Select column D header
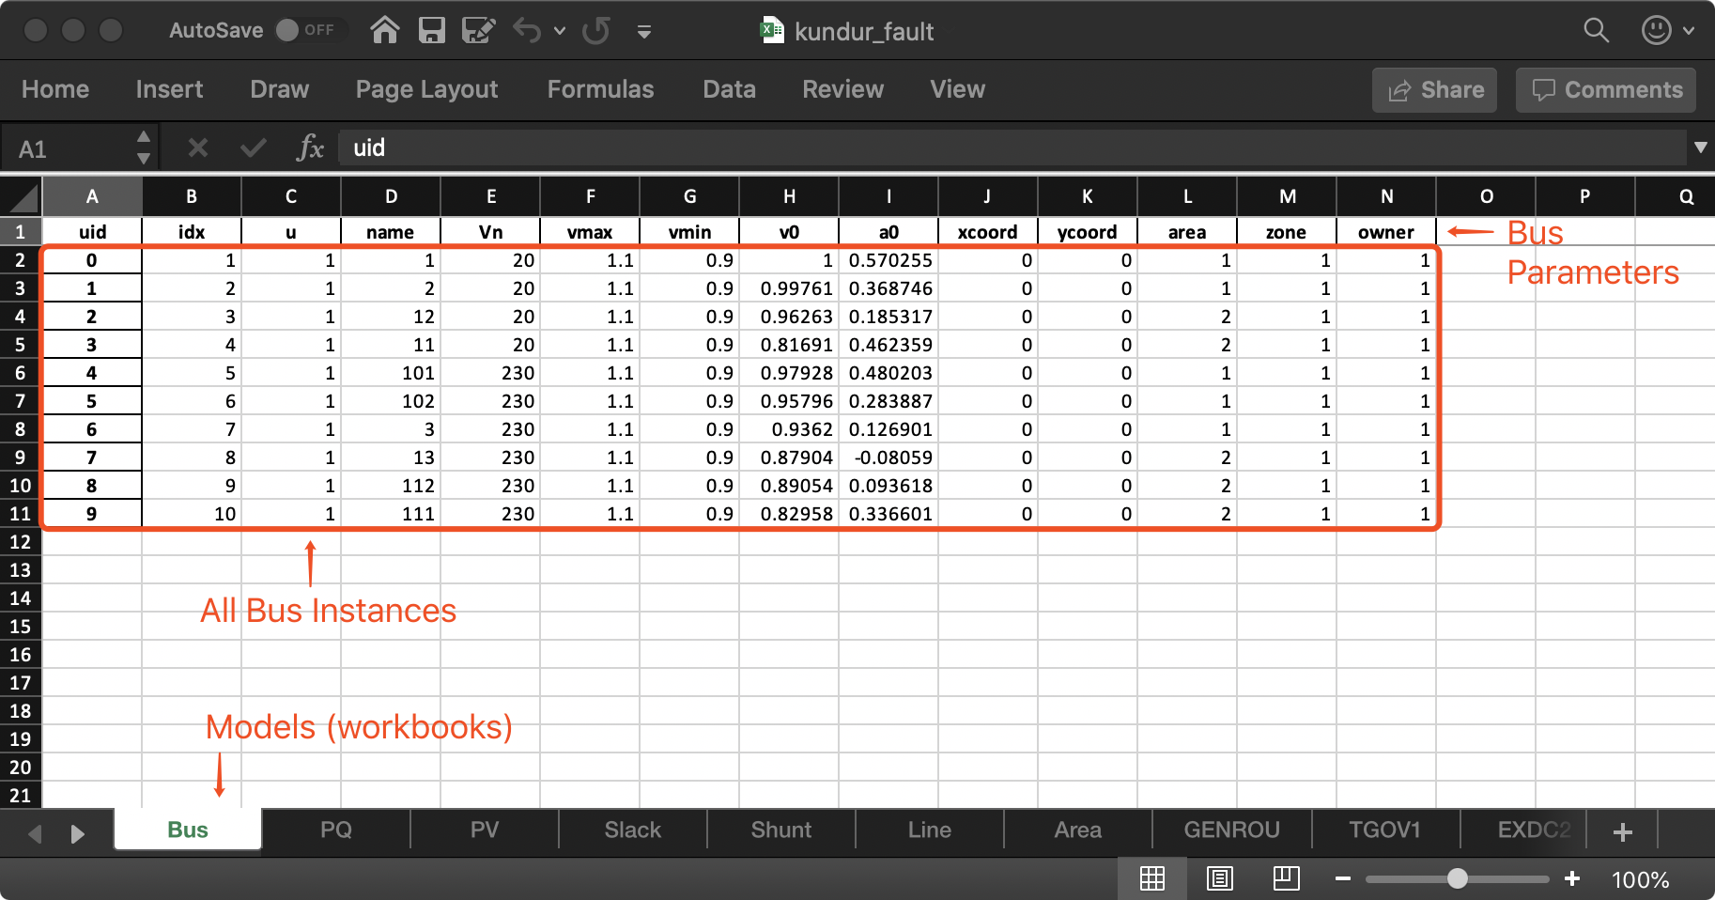 click(391, 196)
